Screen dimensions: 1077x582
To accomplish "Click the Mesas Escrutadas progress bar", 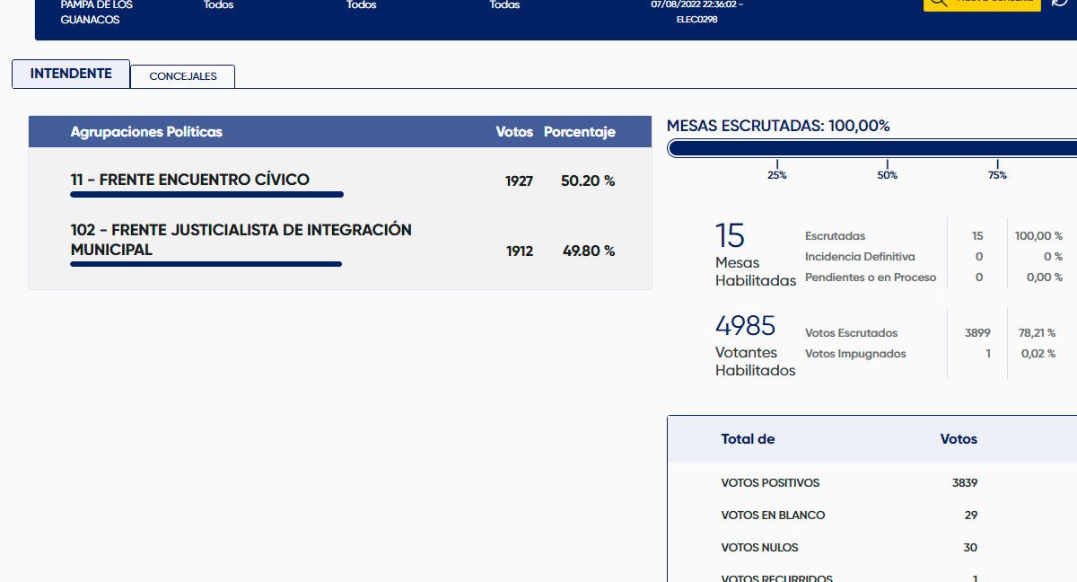I will 871,148.
